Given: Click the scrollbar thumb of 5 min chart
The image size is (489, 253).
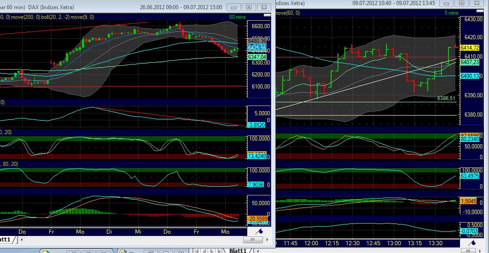Looking at the screenshot, I should tap(468, 251).
